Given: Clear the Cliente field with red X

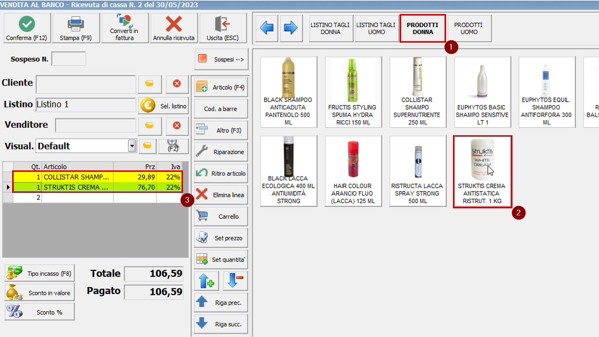Looking at the screenshot, I should click(x=177, y=84).
